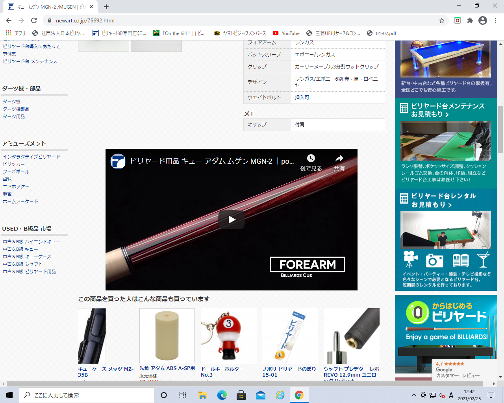Play the YouTube video of MGN-2 cue
Screen dimensions: 504x403
232,220
